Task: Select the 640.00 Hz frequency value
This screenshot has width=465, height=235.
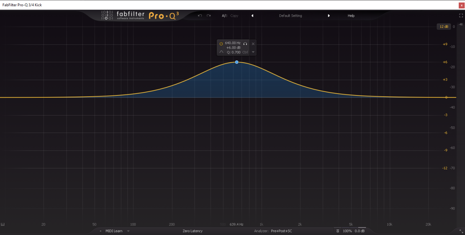Action: 232,43
